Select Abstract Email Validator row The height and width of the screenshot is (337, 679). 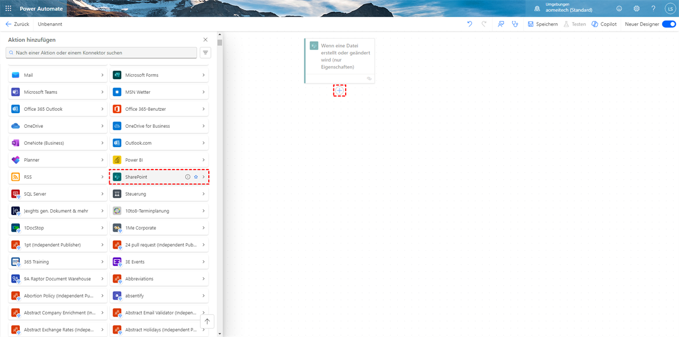[x=159, y=313]
